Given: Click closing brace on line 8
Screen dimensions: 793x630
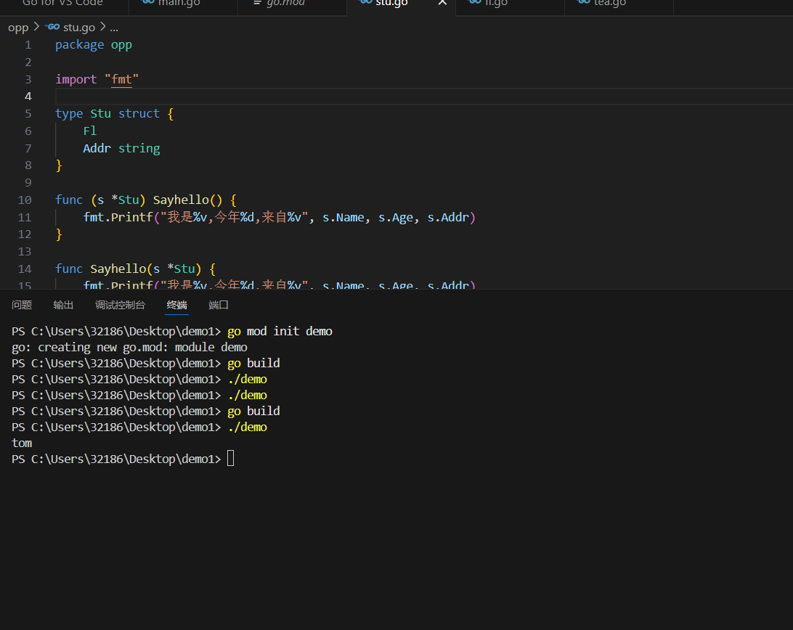Looking at the screenshot, I should [59, 165].
